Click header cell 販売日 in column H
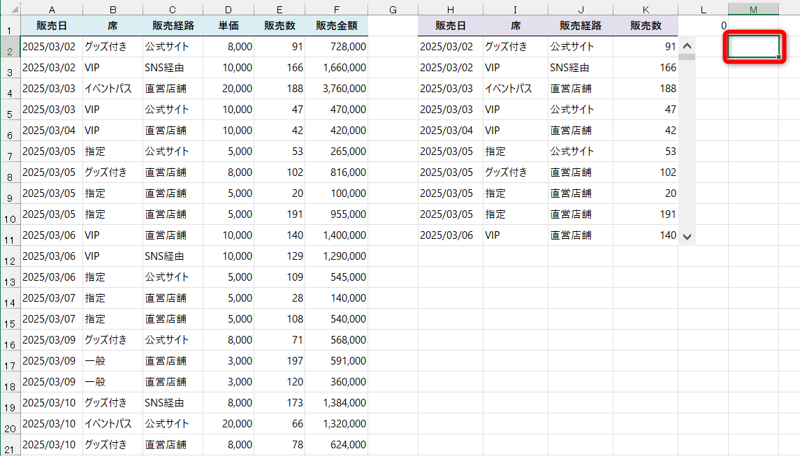The image size is (800, 456). pos(450,26)
